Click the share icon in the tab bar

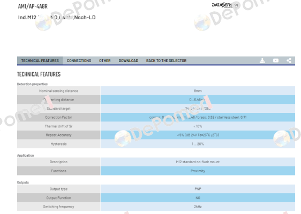point(289,60)
